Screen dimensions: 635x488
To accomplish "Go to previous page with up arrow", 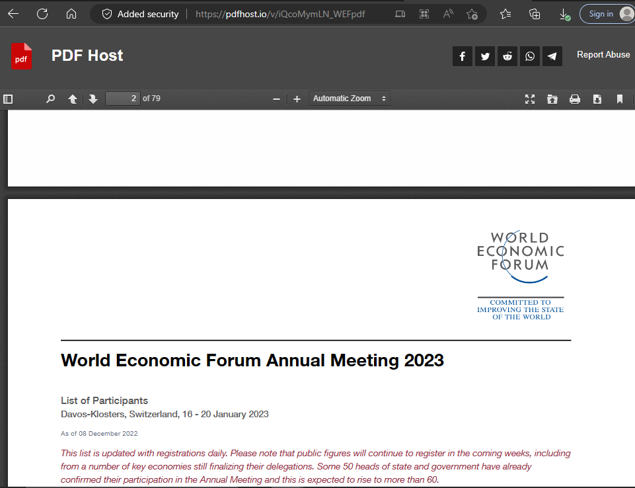I will 73,99.
